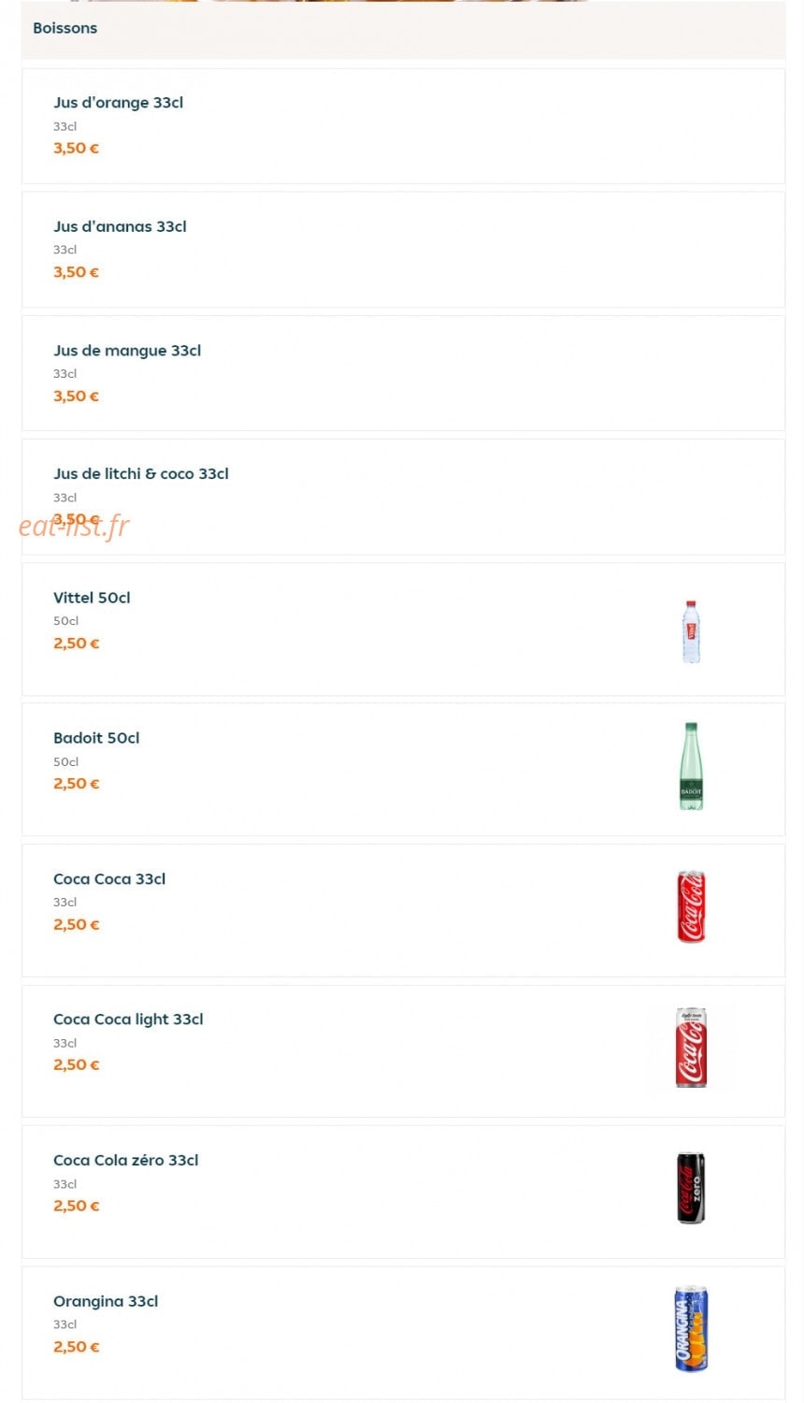Open the Badoit 50cl title
This screenshot has width=804, height=1403.
(96, 738)
